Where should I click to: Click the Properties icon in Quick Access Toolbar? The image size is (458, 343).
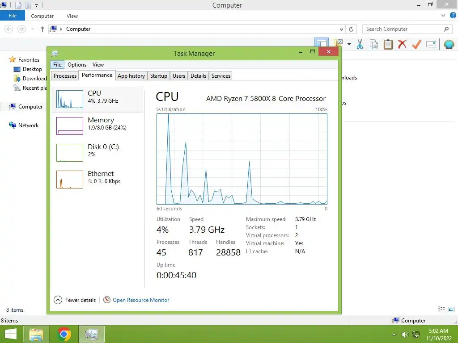tap(18, 5)
